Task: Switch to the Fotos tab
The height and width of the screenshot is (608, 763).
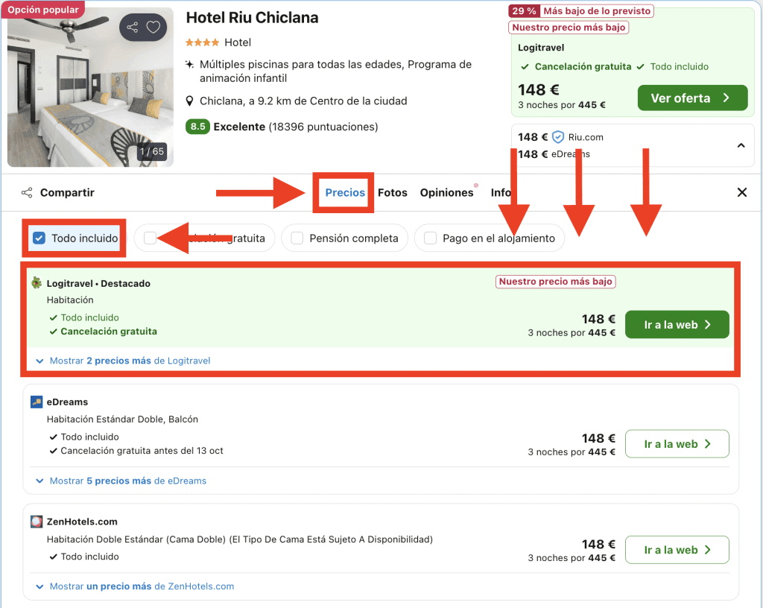Action: (393, 192)
